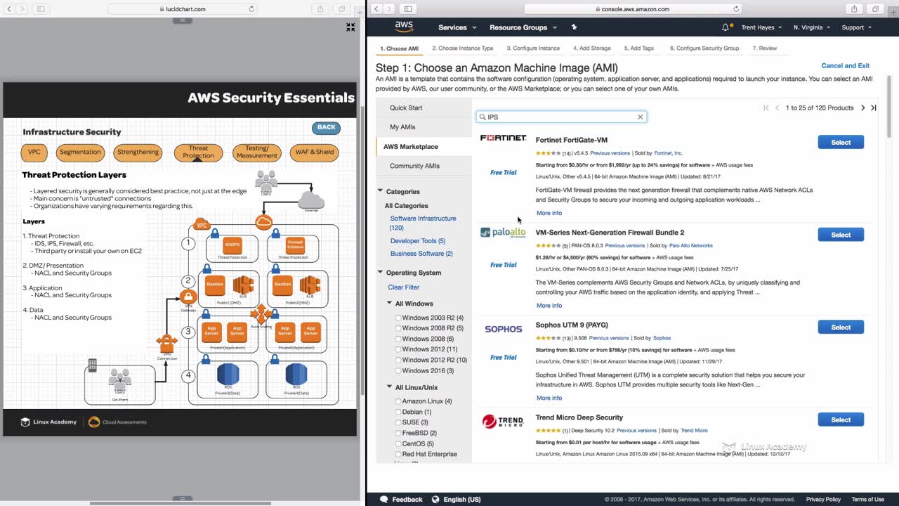Image resolution: width=899 pixels, height=506 pixels.
Task: Check the Amazon Linux filter
Action: (x=398, y=401)
